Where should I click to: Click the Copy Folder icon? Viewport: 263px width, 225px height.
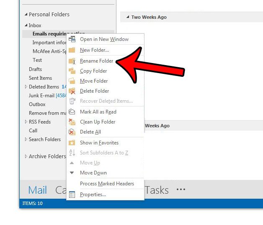(x=72, y=71)
